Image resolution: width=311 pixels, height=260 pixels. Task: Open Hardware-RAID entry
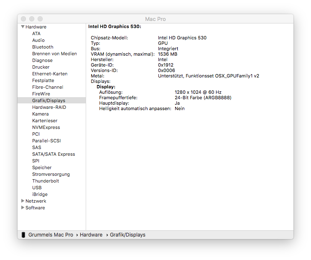49,107
